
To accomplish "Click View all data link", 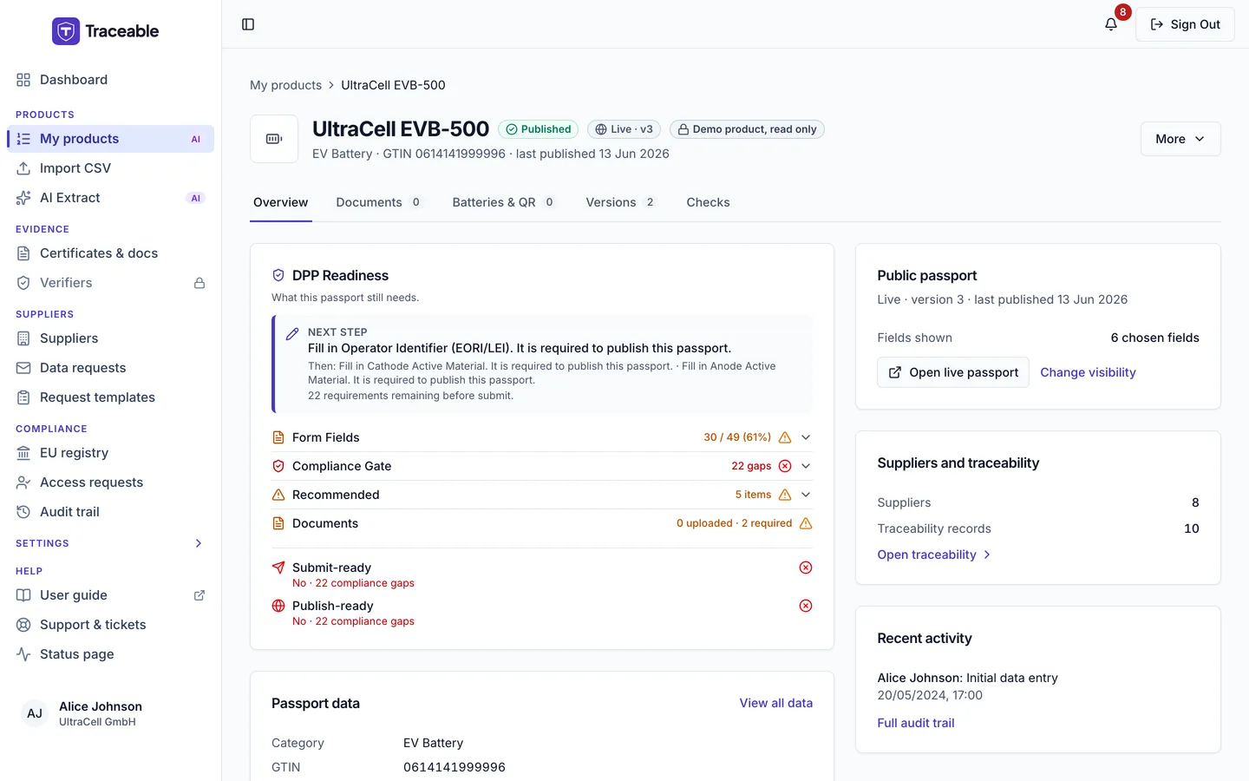I will tap(776, 703).
